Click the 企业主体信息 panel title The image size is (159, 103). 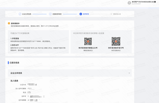[x=16, y=73]
